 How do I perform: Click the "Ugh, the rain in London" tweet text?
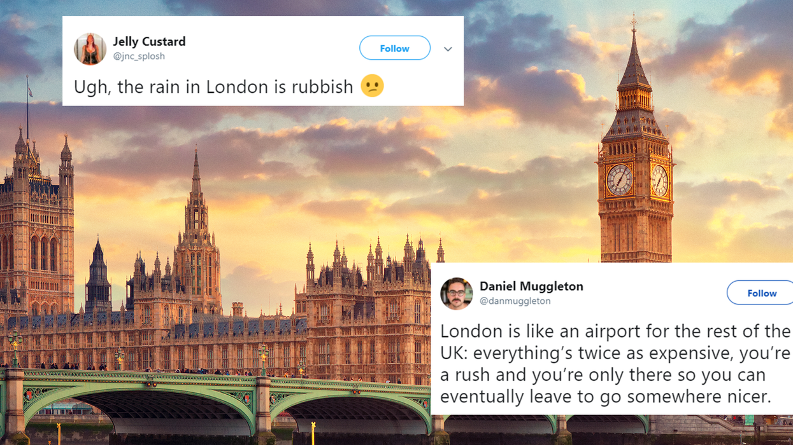(213, 86)
